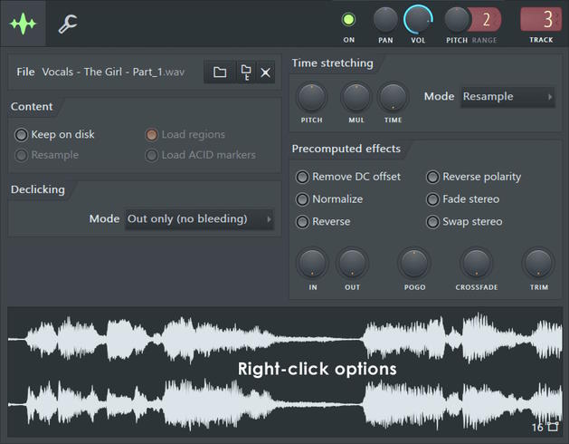Enable the Keep on disk option

(22, 135)
